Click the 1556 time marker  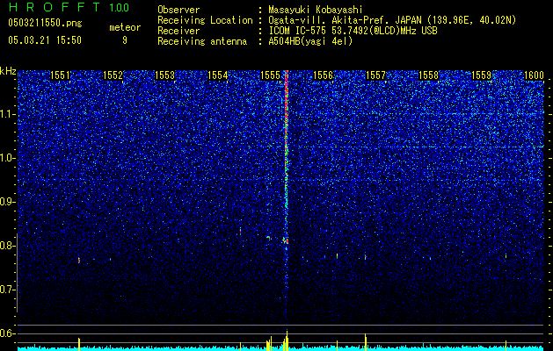click(x=323, y=75)
